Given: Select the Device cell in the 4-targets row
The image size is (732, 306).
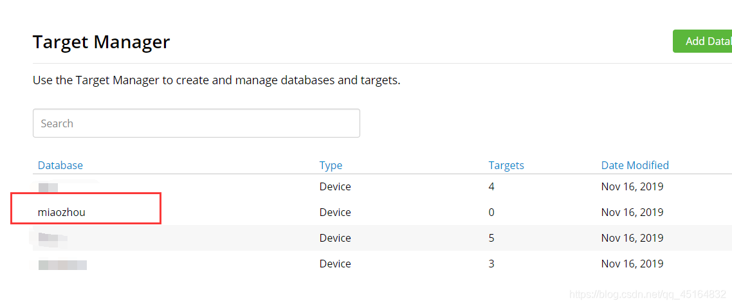Looking at the screenshot, I should point(335,187).
